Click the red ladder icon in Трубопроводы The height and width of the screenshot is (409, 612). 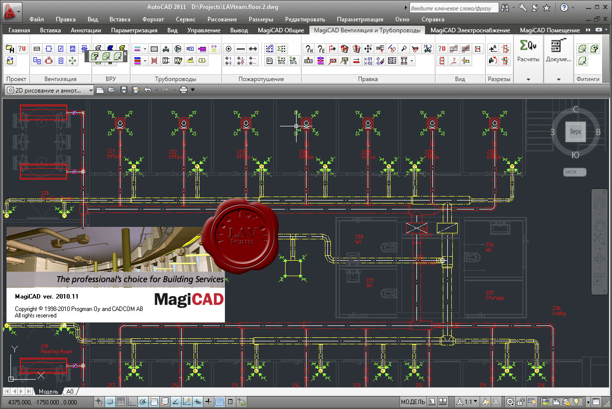154,61
